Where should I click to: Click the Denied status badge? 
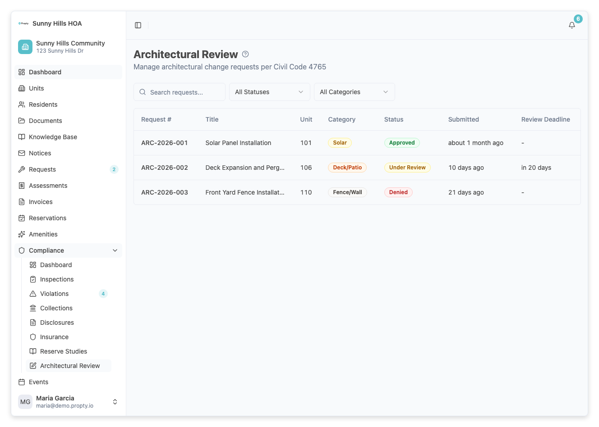[x=398, y=192]
